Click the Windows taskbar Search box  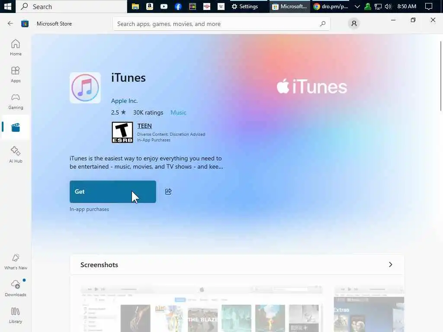[x=71, y=6]
